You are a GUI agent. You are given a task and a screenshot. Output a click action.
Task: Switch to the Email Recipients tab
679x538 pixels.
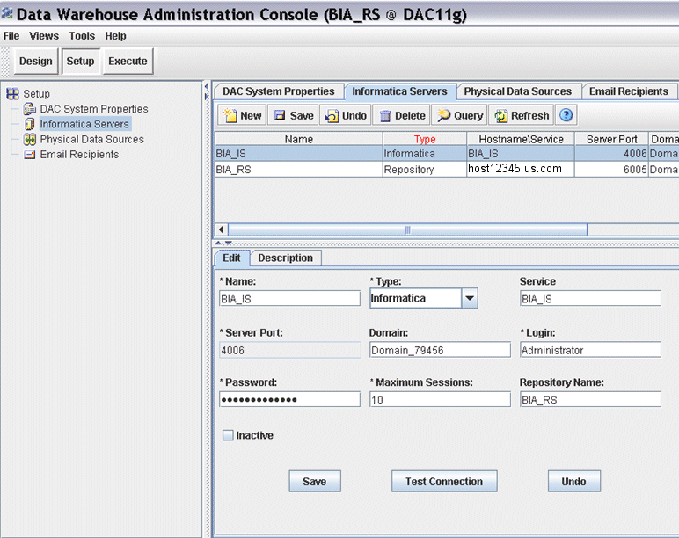(628, 91)
